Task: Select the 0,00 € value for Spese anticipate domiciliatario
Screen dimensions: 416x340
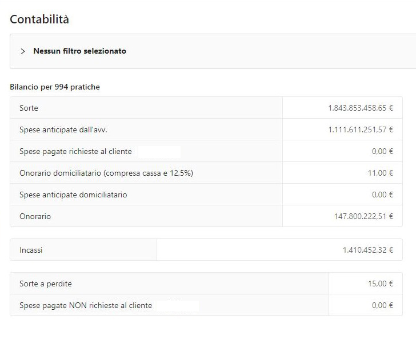Action: (382, 195)
